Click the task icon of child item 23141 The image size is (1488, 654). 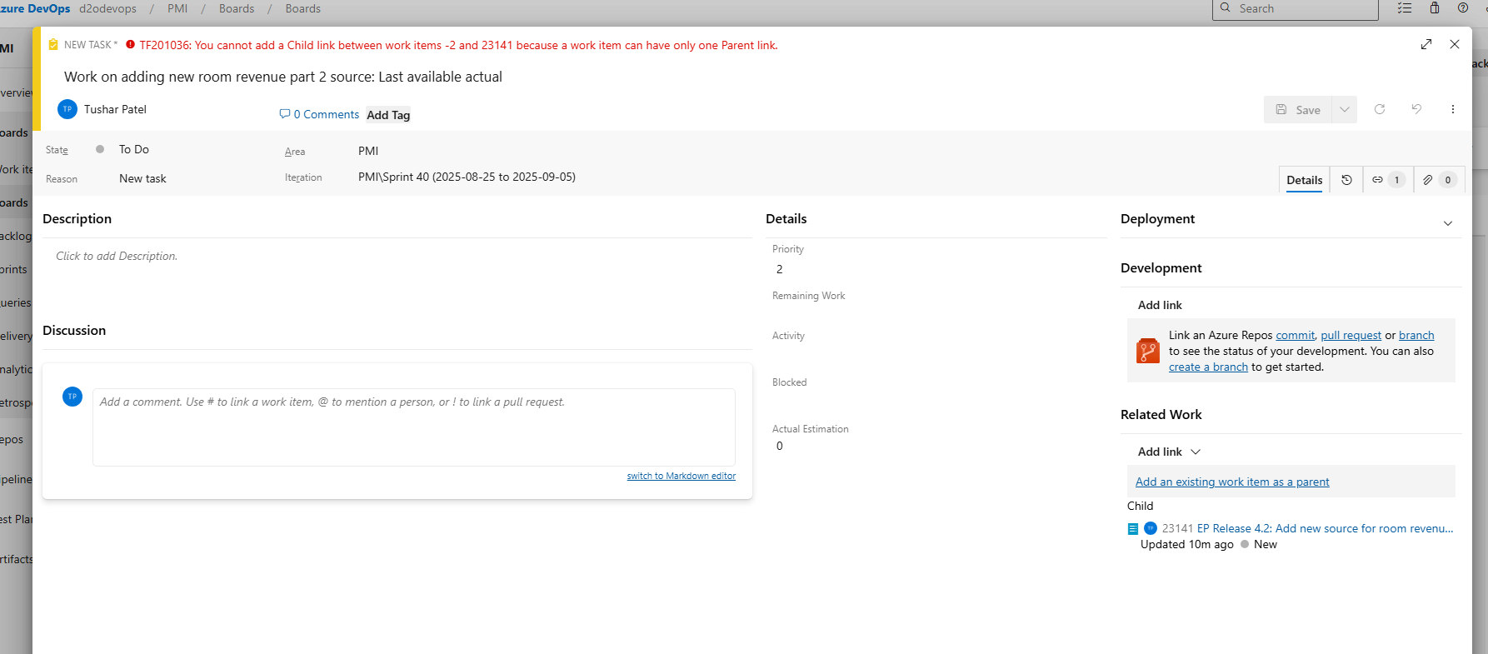coord(1133,528)
